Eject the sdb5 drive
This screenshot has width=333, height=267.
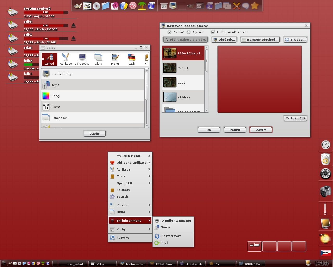[73, 25]
